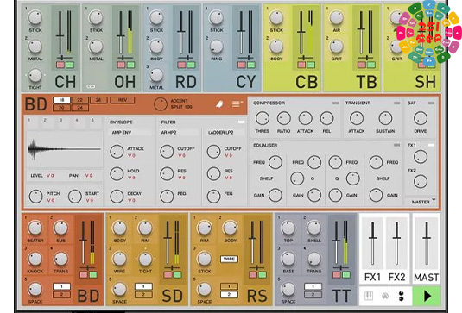Click the OH channel link icon

coord(91,86)
